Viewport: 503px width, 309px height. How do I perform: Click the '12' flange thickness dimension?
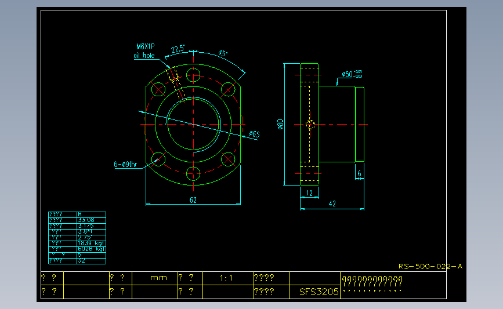point(309,193)
